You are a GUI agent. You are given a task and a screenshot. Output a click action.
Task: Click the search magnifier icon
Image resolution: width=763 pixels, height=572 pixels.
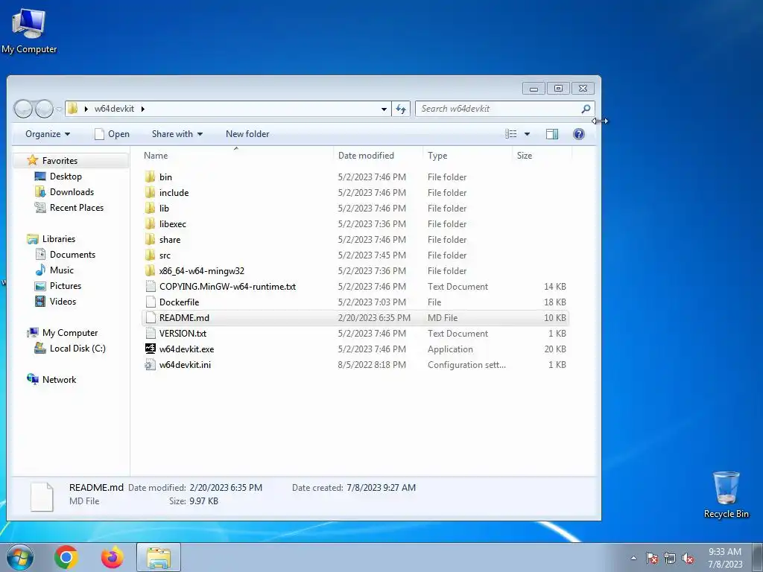pos(586,109)
